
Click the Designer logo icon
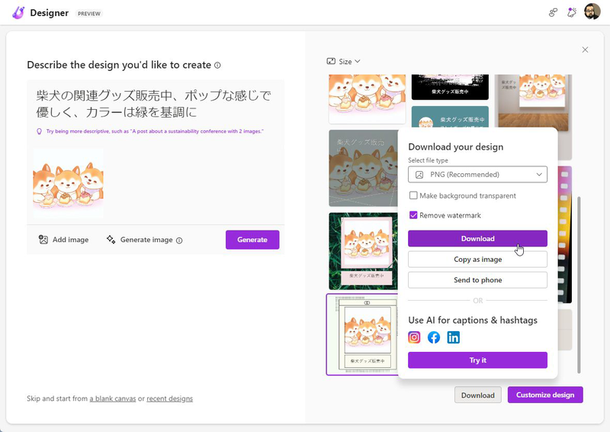(x=19, y=12)
